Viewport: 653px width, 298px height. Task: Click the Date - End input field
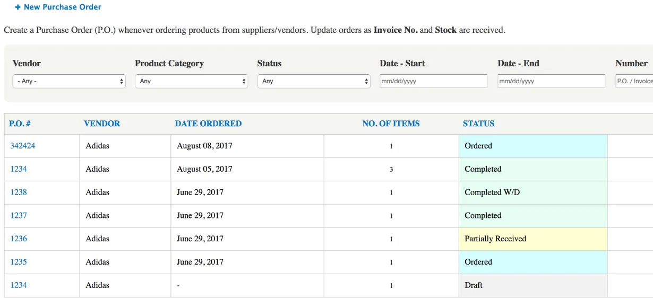(551, 81)
